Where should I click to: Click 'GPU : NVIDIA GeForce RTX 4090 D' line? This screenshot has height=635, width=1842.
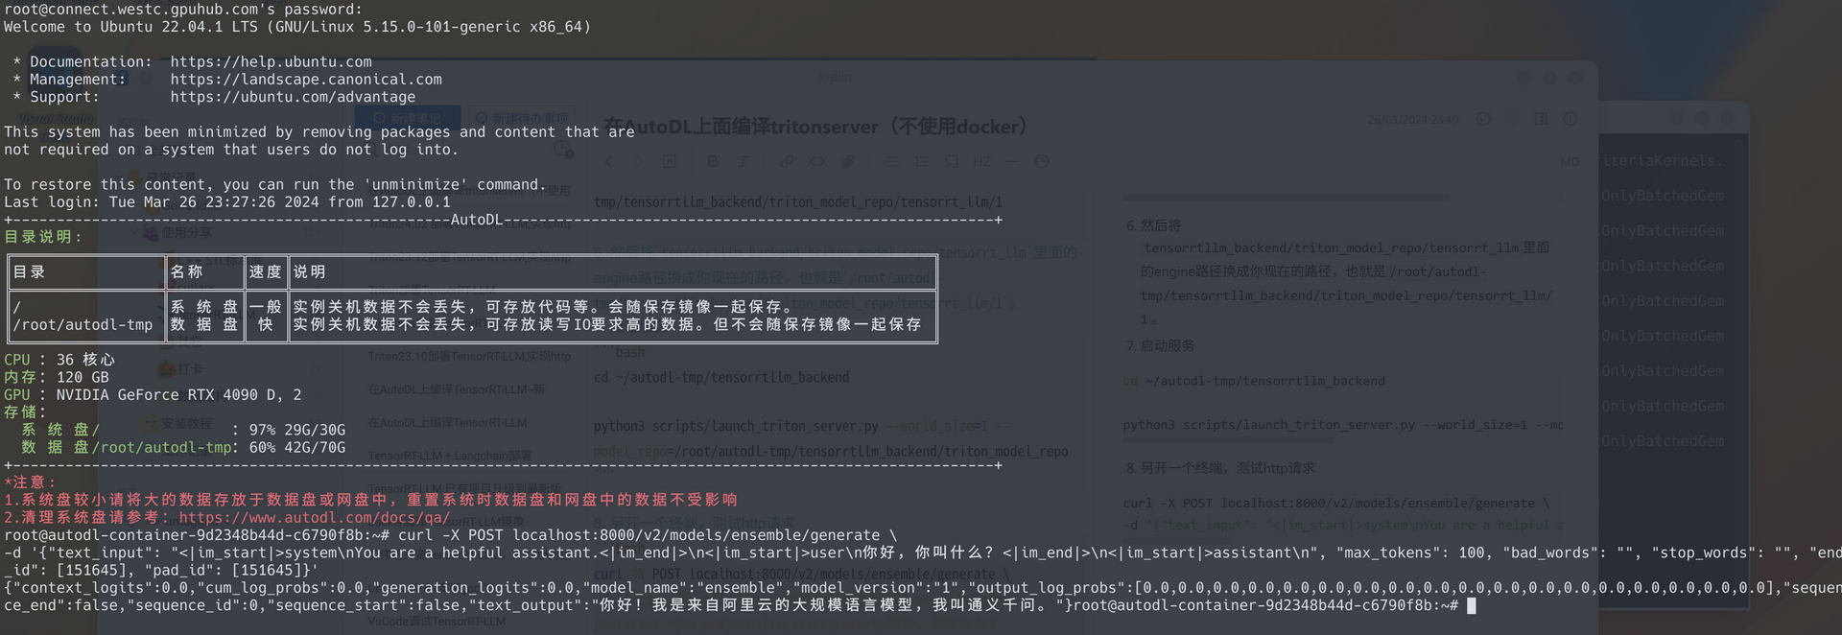[x=153, y=394]
